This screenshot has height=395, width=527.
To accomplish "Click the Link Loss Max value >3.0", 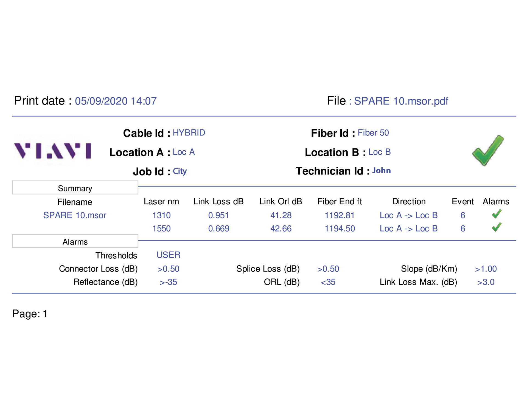I will [486, 282].
